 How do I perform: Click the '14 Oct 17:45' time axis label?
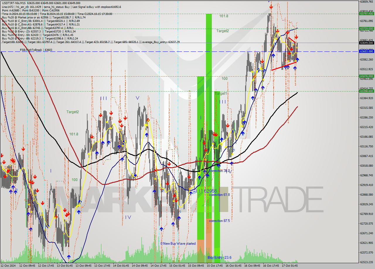tap(158, 266)
